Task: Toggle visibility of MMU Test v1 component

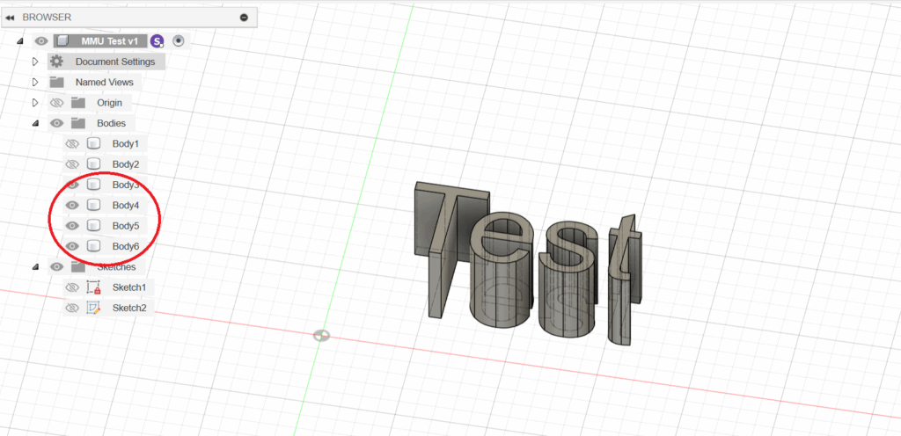Action: [40, 41]
